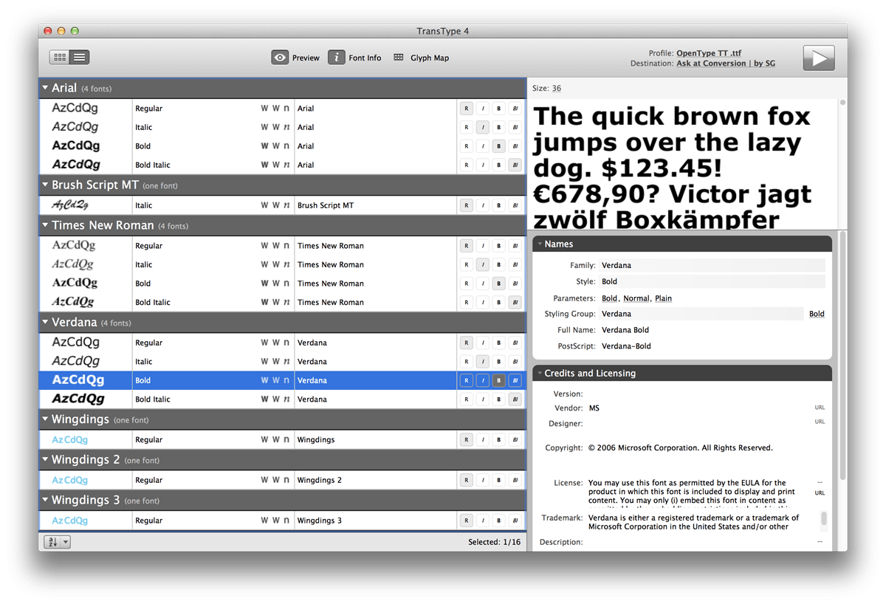Click the R style button in Brush Script MT row
Image resolution: width=886 pixels, height=604 pixels.
click(x=466, y=205)
